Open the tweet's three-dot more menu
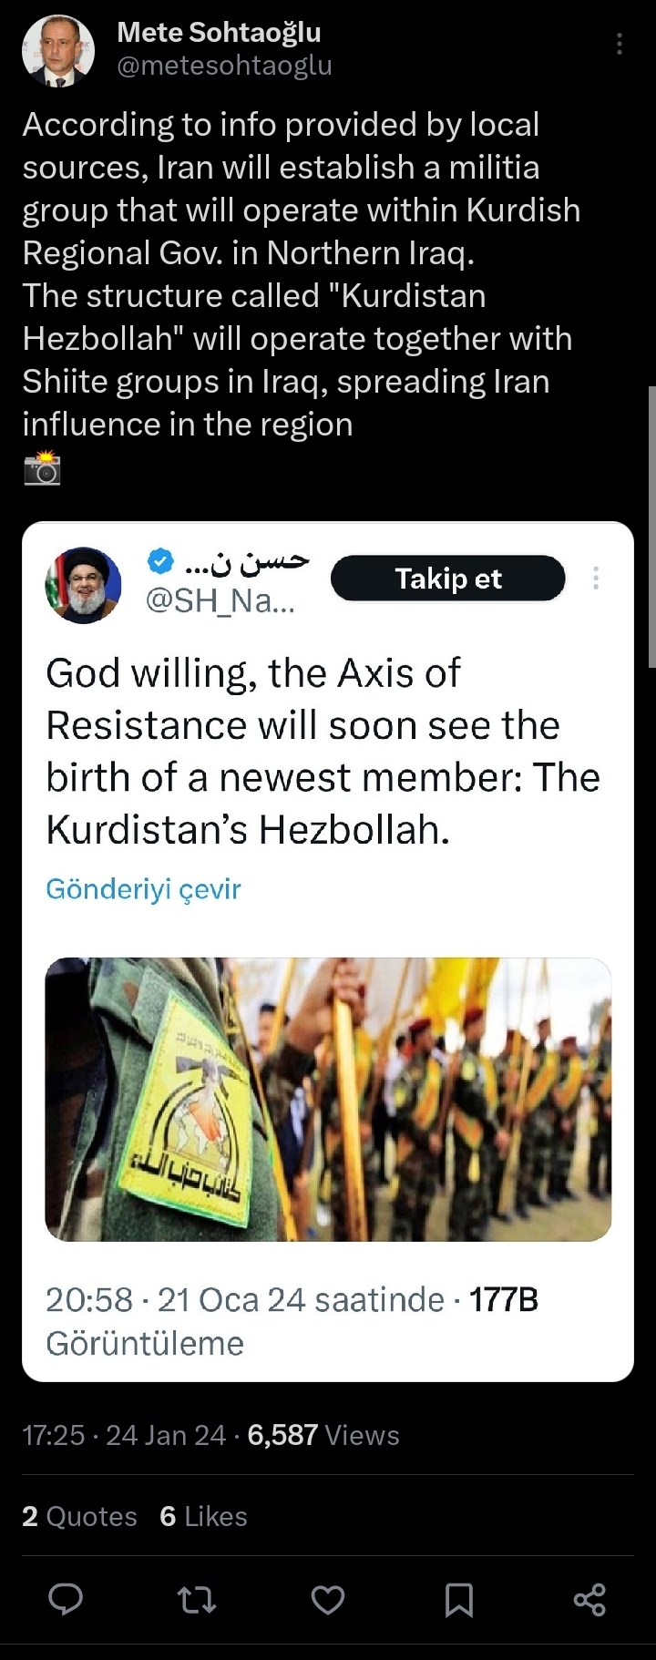 tap(620, 44)
